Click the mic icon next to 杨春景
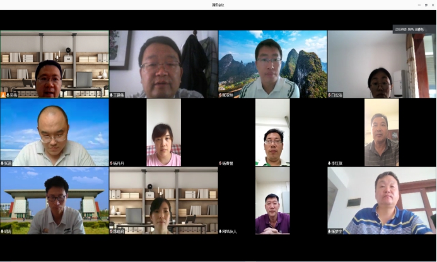This screenshot has height=262, width=437. coord(221,163)
